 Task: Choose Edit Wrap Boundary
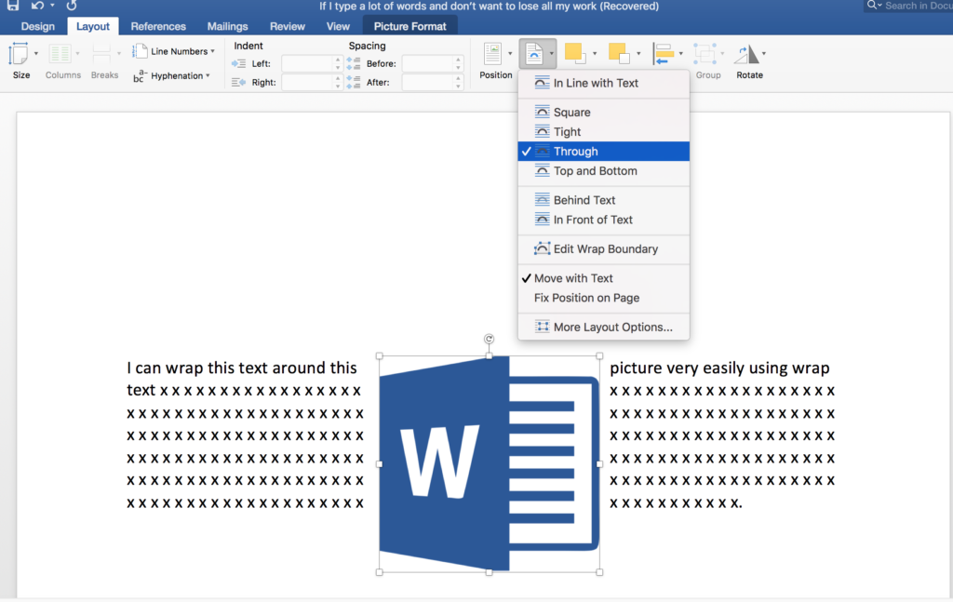tap(603, 249)
